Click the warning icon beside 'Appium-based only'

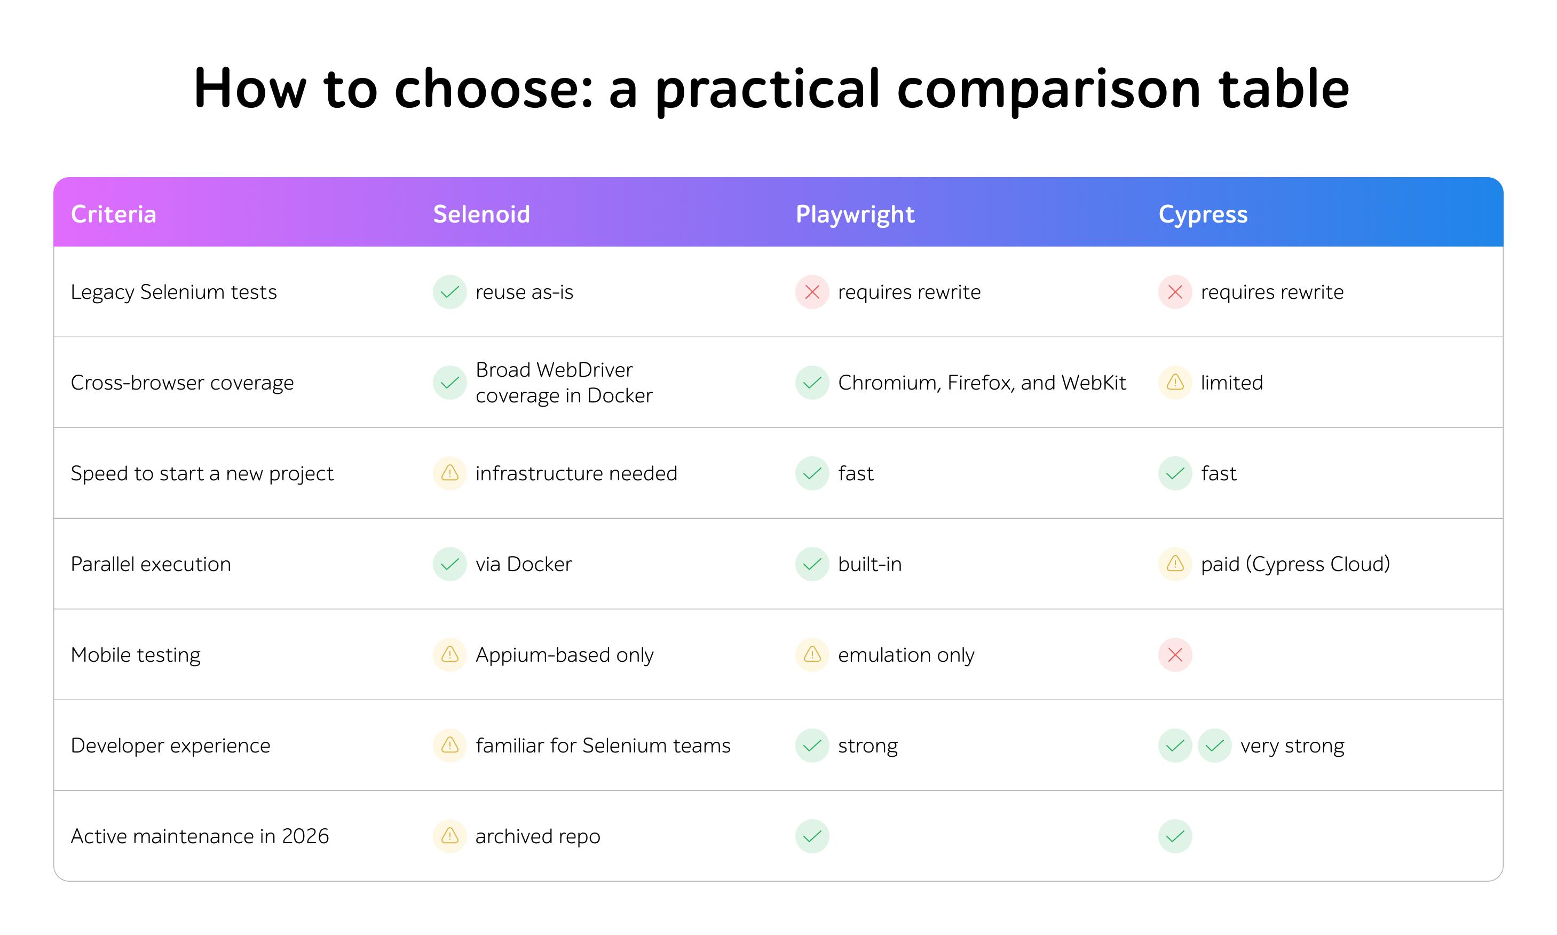point(449,655)
